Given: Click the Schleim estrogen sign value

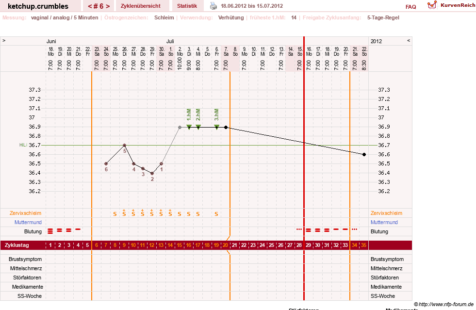Looking at the screenshot, I should pyautogui.click(x=164, y=17).
